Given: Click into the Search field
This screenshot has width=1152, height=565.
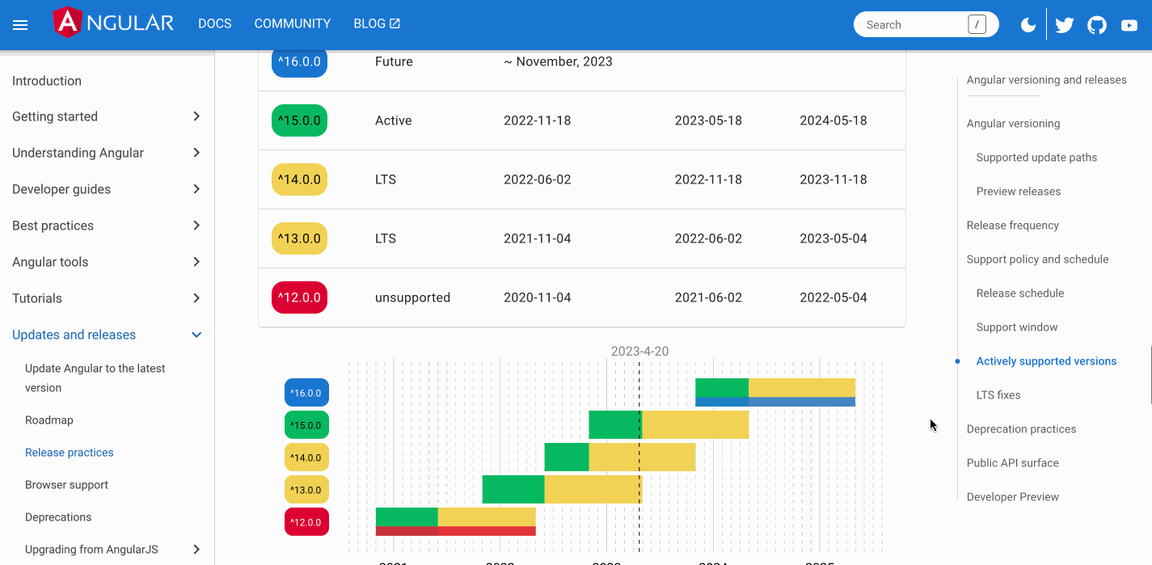Looking at the screenshot, I should coord(914,24).
